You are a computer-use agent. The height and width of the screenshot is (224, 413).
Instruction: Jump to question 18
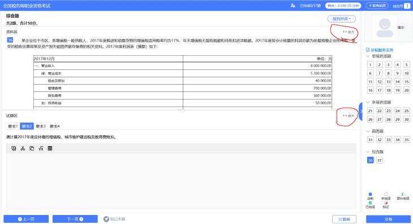coord(388,90)
